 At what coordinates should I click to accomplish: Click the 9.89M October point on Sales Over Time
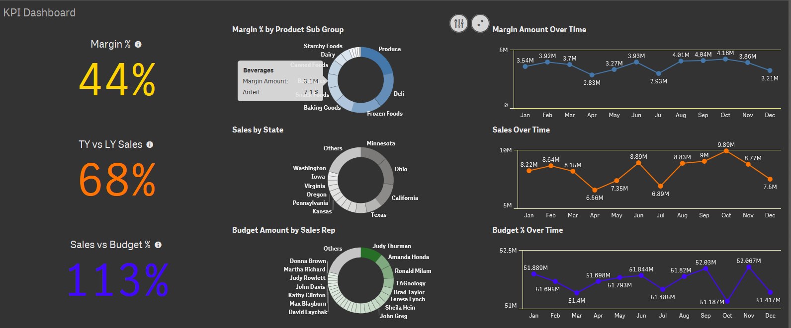point(726,151)
